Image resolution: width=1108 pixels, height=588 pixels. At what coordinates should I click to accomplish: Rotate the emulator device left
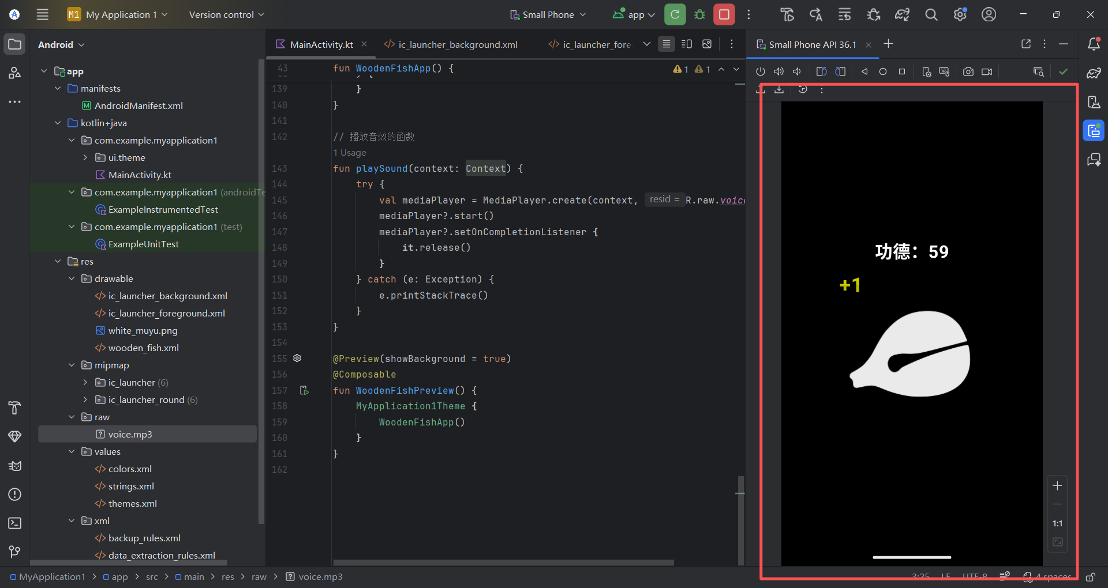pyautogui.click(x=821, y=71)
